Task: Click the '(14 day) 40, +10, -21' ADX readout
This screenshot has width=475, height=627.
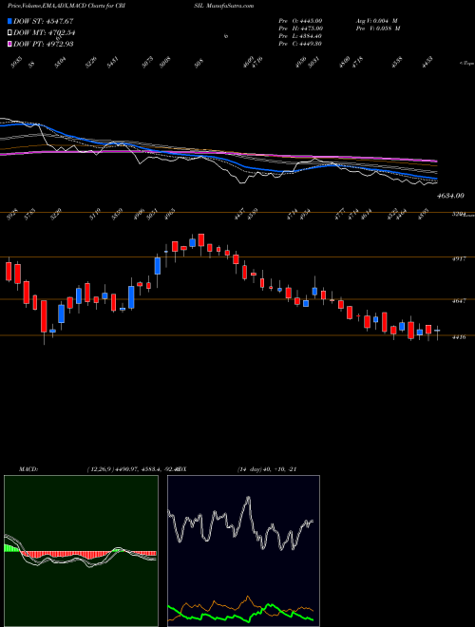Action: (x=267, y=469)
